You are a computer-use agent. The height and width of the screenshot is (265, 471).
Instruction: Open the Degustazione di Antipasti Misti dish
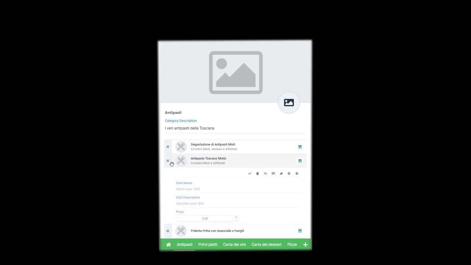click(213, 145)
